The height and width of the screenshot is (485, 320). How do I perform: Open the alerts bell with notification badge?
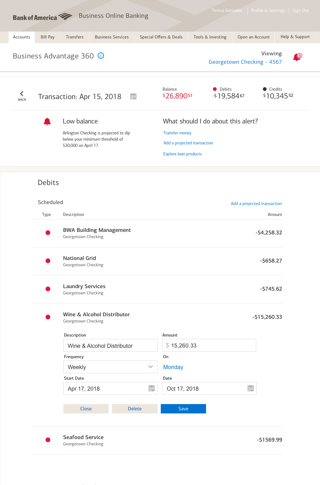tap(297, 57)
